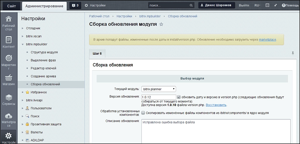The width and height of the screenshot is (300, 144).
Task: Open the Магазин basket icon
Action: click(x=9, y=78)
